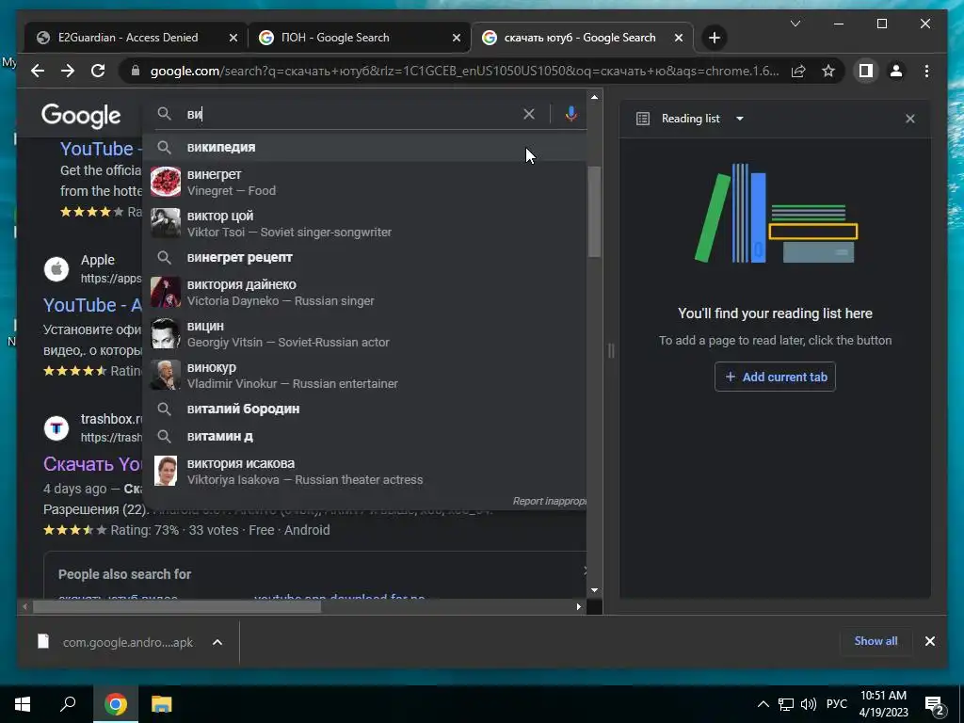Open the Chrome three-dot menu
This screenshot has height=723, width=964.
tap(926, 72)
